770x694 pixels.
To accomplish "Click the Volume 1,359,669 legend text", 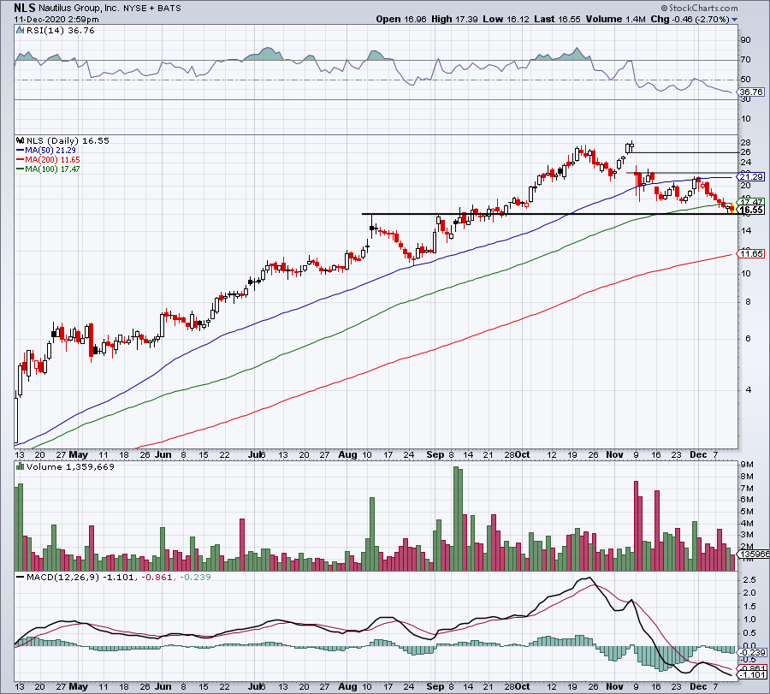I will 70,466.
